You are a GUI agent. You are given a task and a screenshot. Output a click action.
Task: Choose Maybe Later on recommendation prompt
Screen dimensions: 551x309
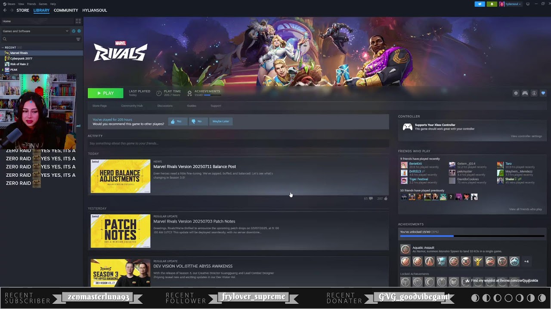point(221,121)
